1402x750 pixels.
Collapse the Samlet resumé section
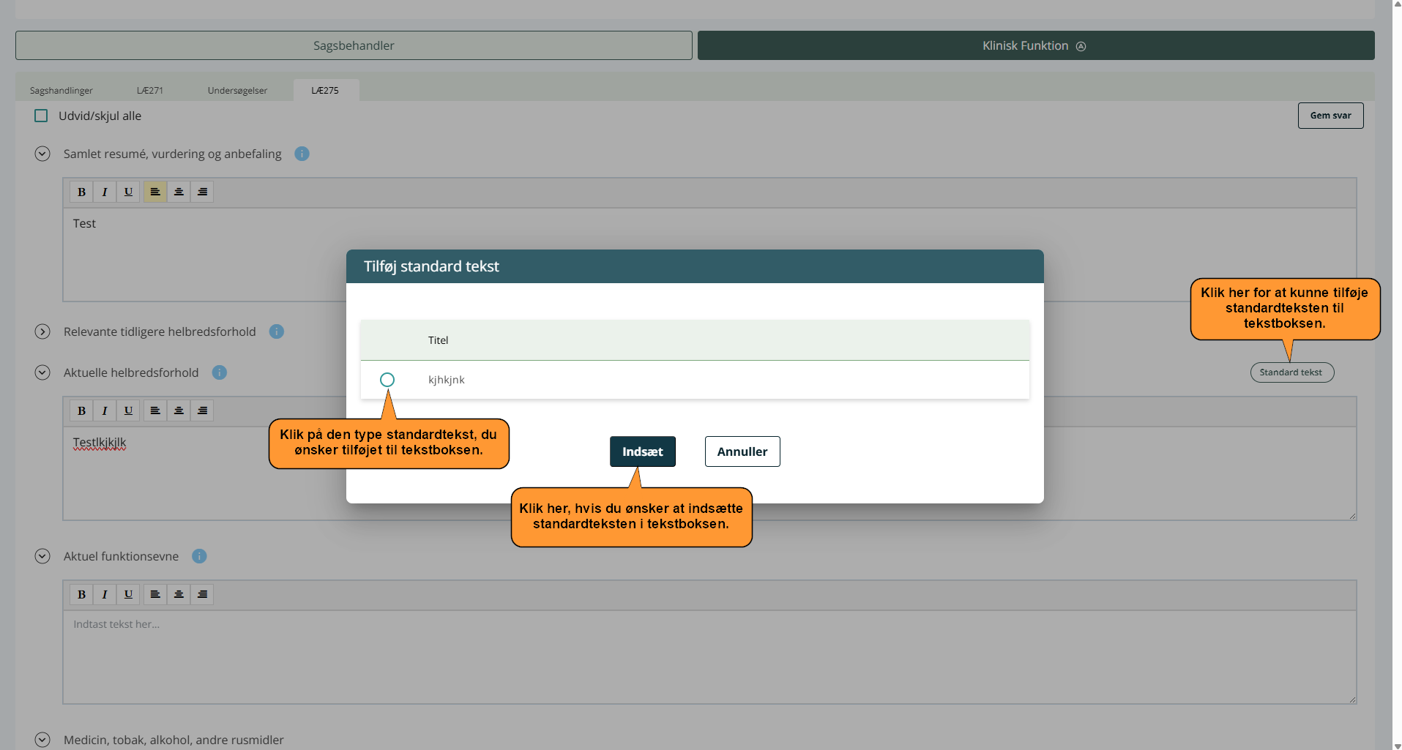pyautogui.click(x=42, y=154)
